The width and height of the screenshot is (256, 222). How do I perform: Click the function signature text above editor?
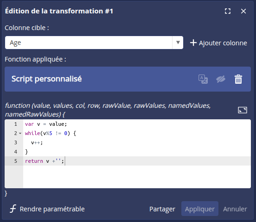click(108, 110)
